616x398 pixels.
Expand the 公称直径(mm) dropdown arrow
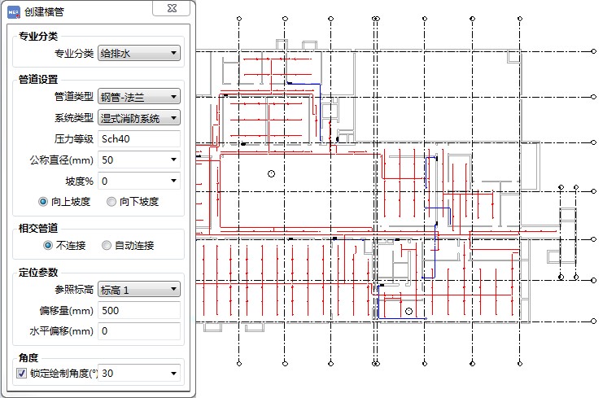coord(173,160)
